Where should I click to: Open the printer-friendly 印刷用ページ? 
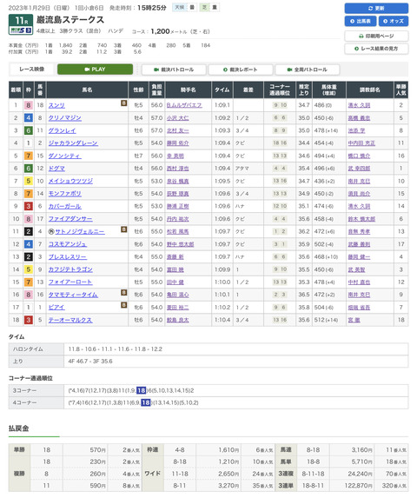[x=376, y=36]
